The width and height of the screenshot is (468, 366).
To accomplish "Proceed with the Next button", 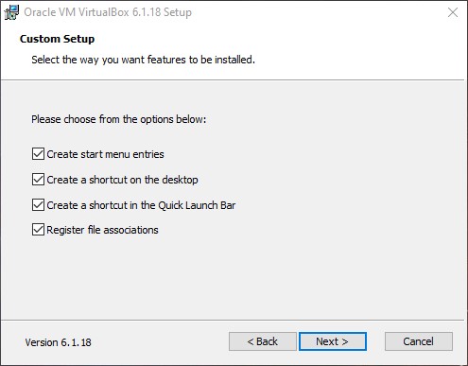I will coord(333,341).
